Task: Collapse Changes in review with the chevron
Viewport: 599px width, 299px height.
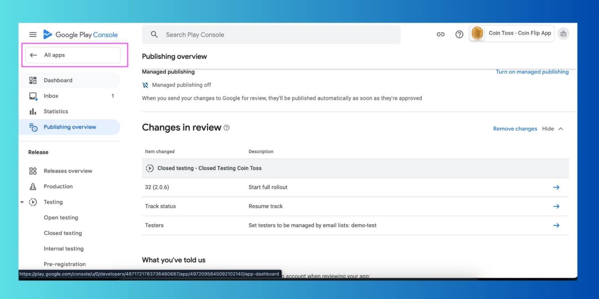Action: tap(561, 129)
